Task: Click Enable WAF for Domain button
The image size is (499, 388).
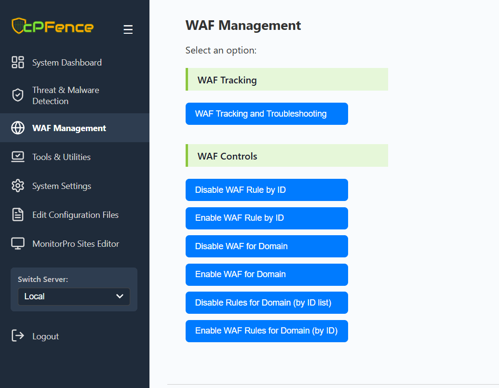Action: click(267, 274)
